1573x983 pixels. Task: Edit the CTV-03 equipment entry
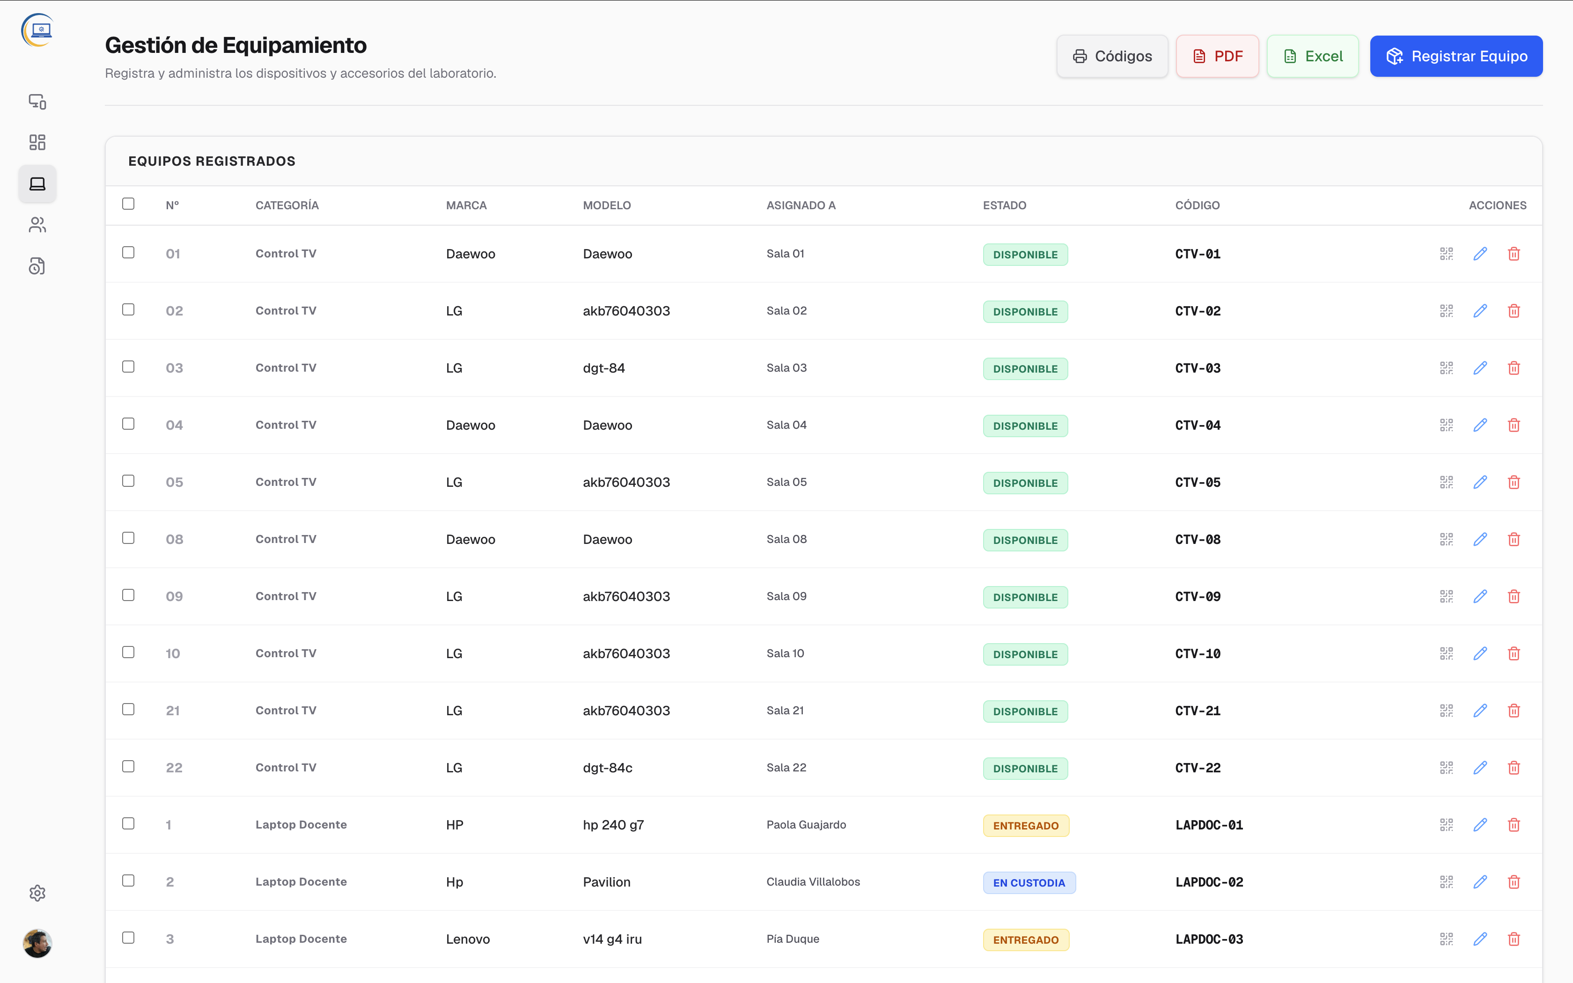pyautogui.click(x=1480, y=368)
